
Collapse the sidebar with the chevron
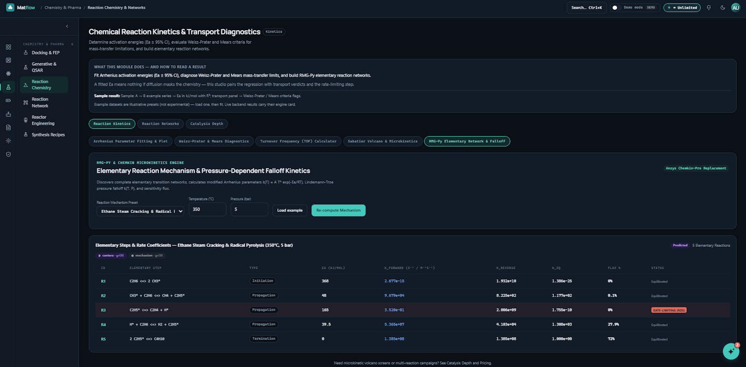[67, 27]
